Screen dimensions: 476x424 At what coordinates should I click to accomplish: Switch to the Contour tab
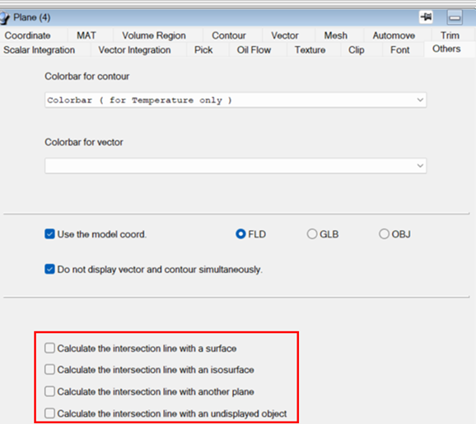pyautogui.click(x=229, y=35)
